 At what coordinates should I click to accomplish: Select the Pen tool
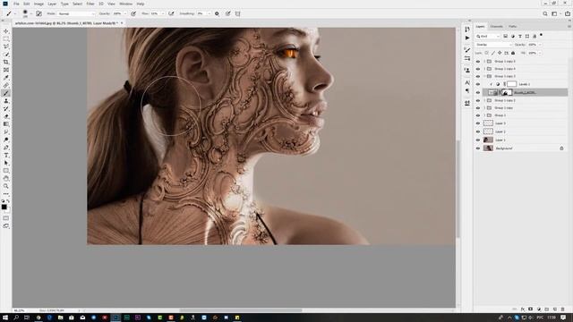[6, 148]
